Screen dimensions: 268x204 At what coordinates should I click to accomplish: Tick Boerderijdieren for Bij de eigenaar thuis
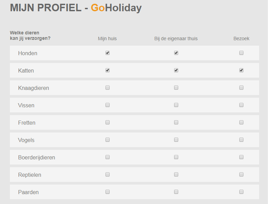tap(176, 157)
